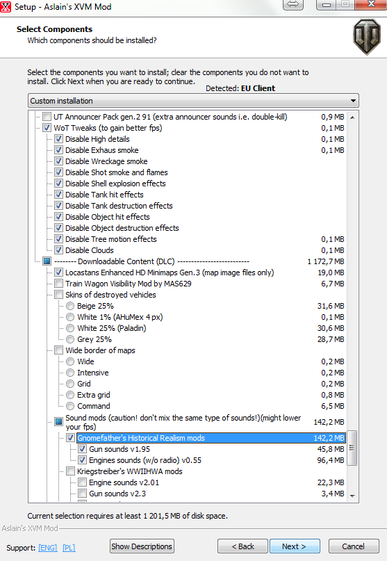The height and width of the screenshot is (561, 387).
Task: Click the disk space requirement text
Action: 127,516
